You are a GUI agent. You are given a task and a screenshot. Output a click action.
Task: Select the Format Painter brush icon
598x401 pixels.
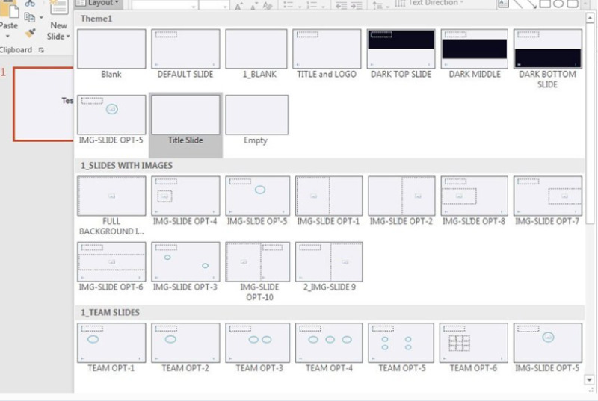pyautogui.click(x=31, y=33)
